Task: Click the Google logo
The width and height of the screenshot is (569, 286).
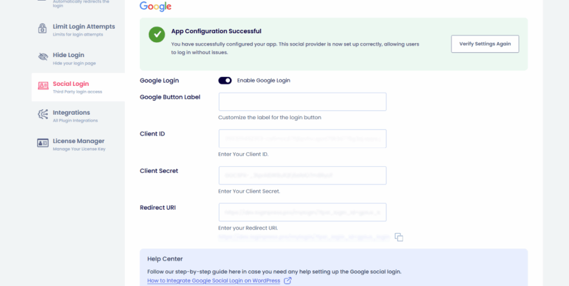Action: coord(156,7)
